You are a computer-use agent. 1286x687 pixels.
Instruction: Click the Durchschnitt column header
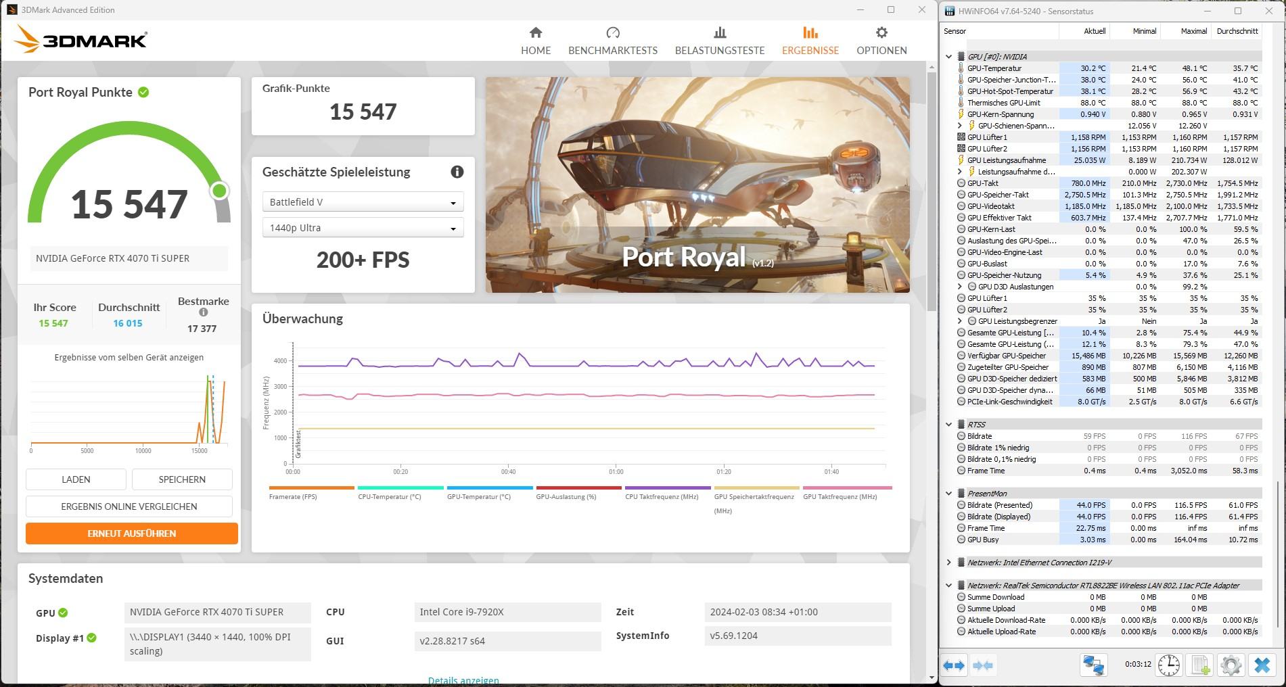(x=1237, y=31)
